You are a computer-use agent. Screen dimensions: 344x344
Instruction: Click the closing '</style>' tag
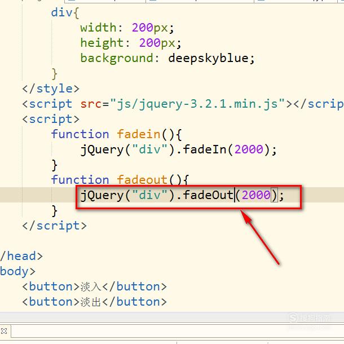click(51, 89)
